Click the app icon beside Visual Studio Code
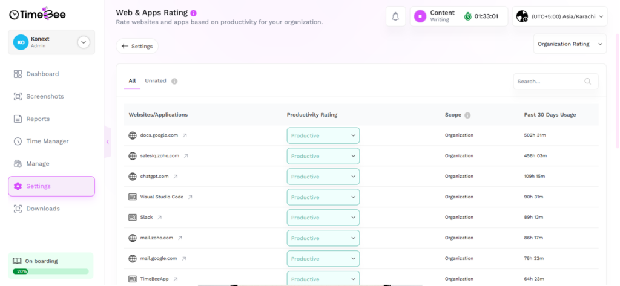620x286 pixels. pyautogui.click(x=133, y=197)
